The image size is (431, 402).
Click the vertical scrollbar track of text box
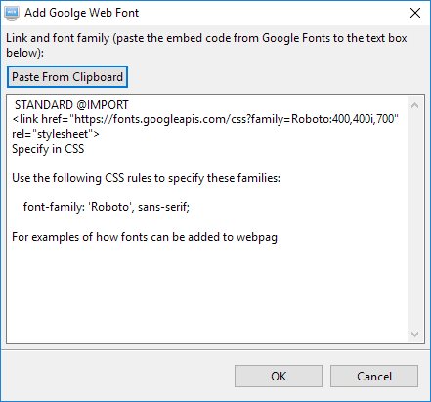pos(414,219)
